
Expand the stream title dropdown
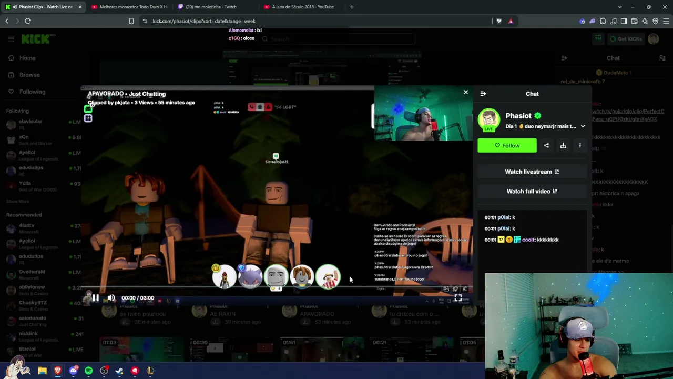(x=583, y=126)
